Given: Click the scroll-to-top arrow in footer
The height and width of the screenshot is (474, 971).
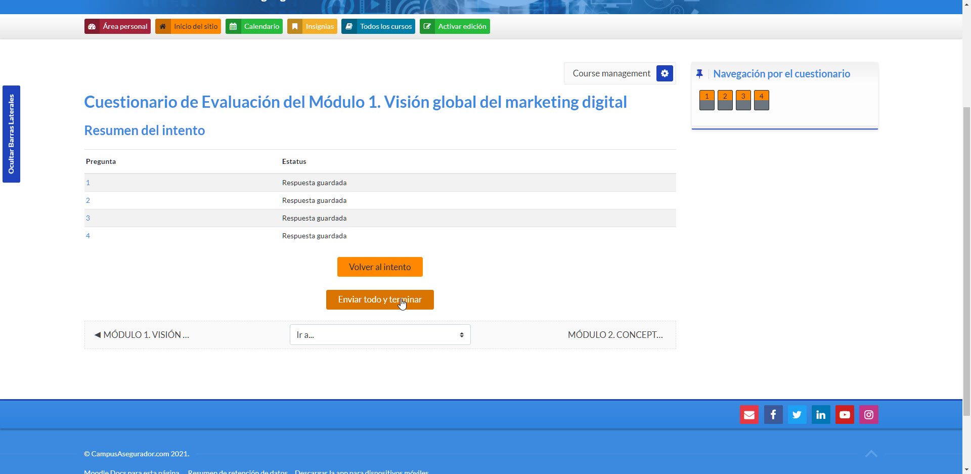Looking at the screenshot, I should click(871, 454).
